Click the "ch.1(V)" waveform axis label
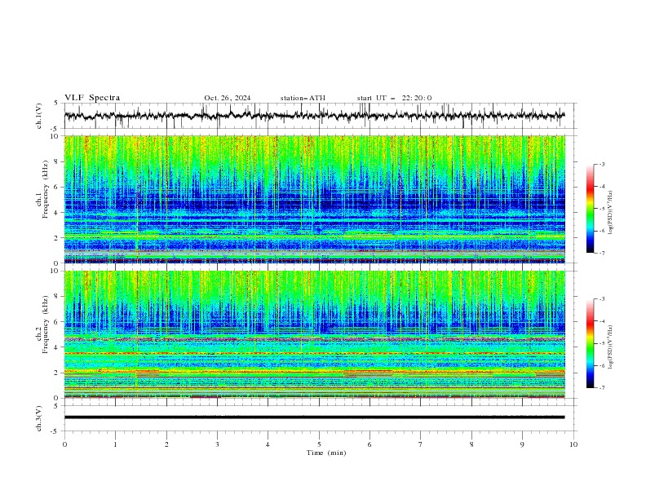The width and height of the screenshot is (646, 499). (39, 116)
